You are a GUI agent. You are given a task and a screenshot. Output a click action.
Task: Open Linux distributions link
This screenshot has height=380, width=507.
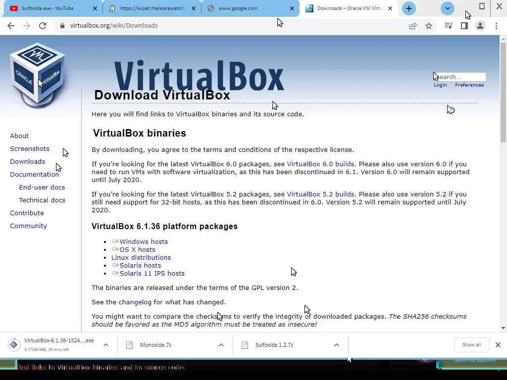141,257
